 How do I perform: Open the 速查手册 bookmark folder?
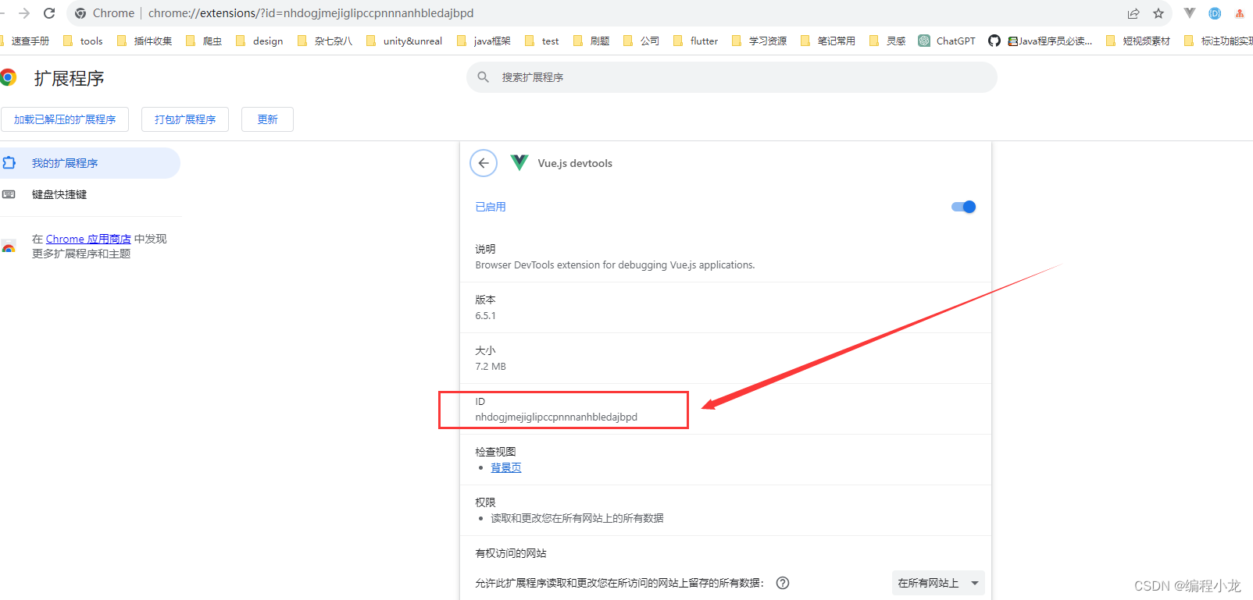pos(25,41)
